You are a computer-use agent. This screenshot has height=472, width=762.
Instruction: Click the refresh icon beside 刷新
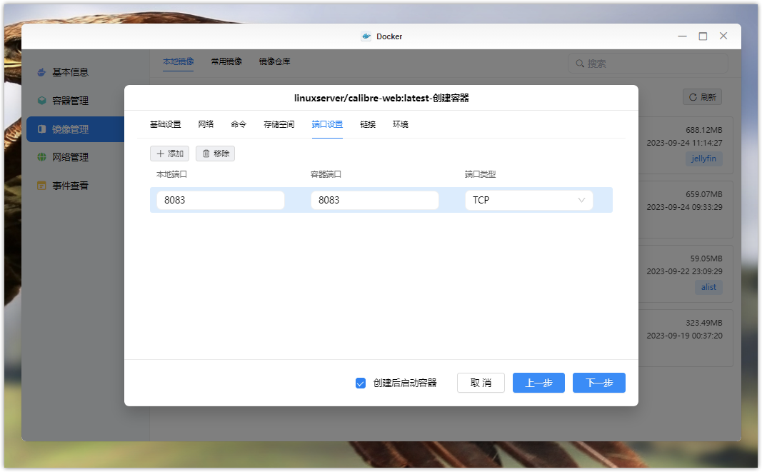coord(693,97)
